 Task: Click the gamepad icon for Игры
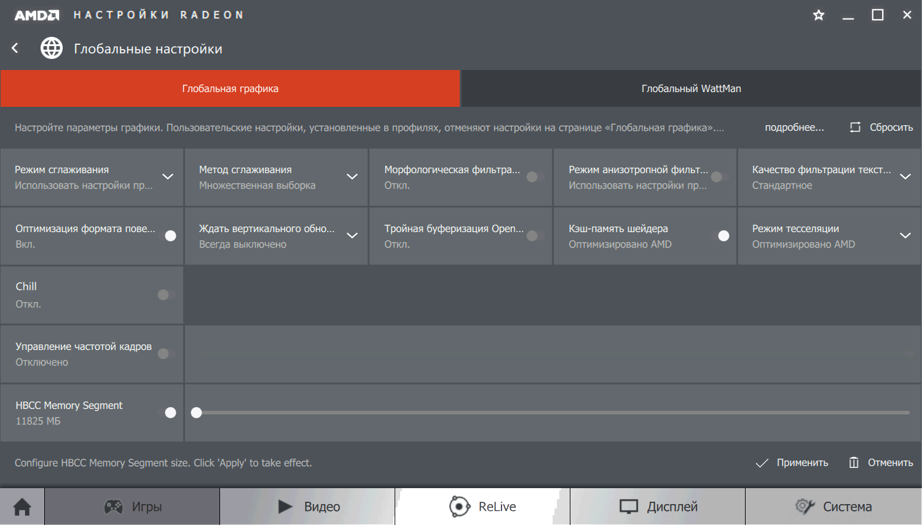point(113,507)
